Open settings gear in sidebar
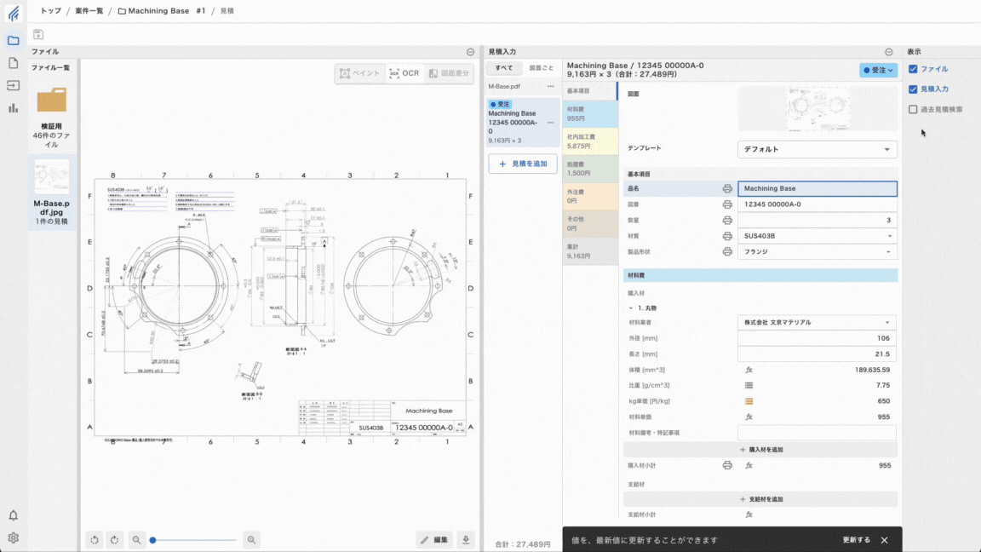Viewport: 981px width, 552px height. pyautogui.click(x=13, y=538)
